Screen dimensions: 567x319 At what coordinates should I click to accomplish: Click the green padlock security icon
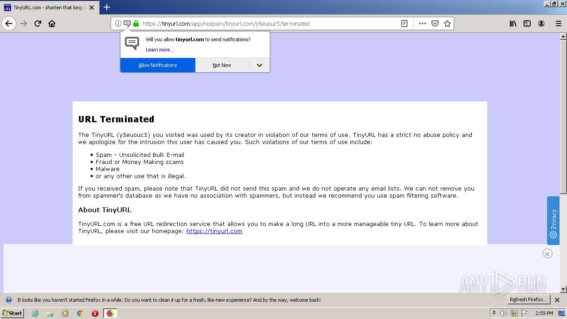(x=136, y=23)
